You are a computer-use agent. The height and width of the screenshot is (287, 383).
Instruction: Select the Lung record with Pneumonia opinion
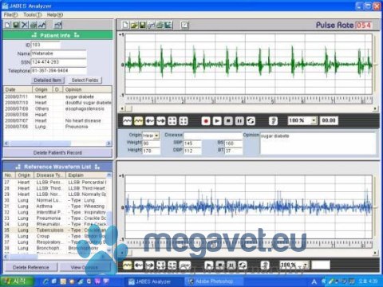click(57, 127)
